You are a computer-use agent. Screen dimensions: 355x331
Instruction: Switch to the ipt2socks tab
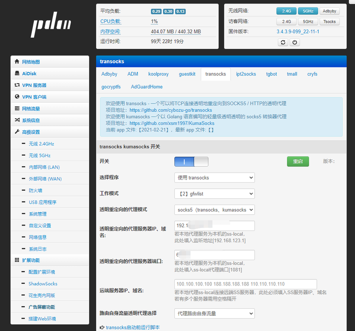pyautogui.click(x=246, y=74)
